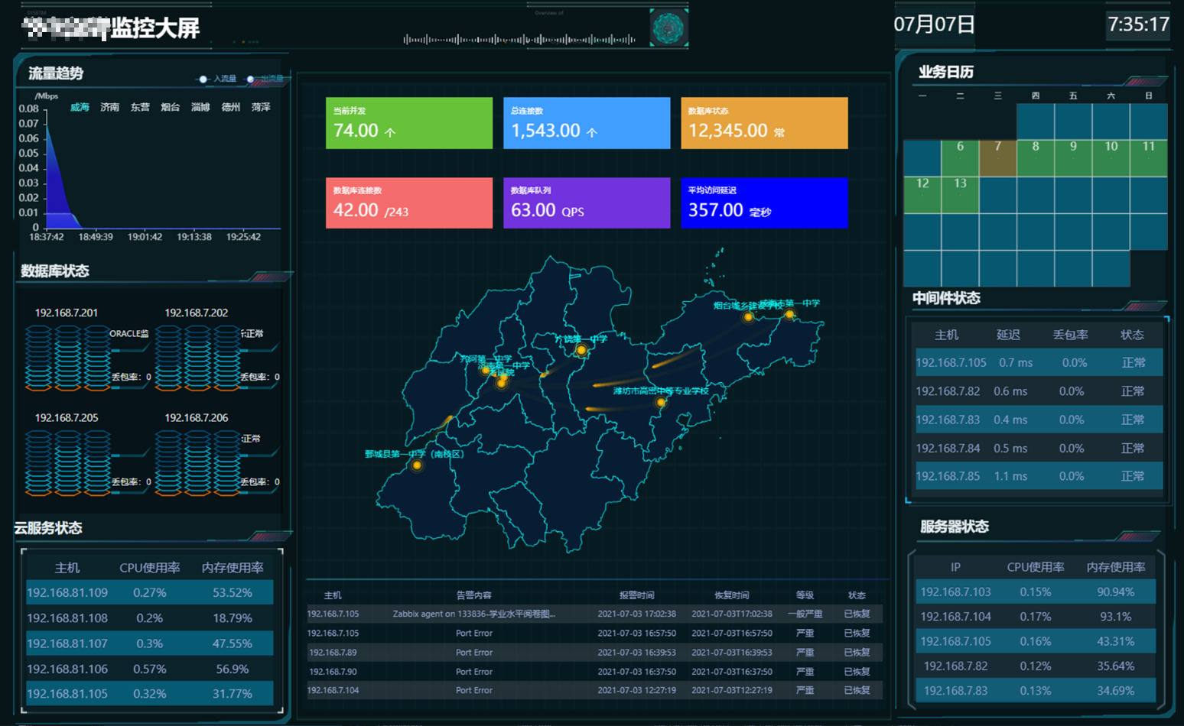
Task: Switch to the 德州 city tab
Action: click(x=230, y=107)
